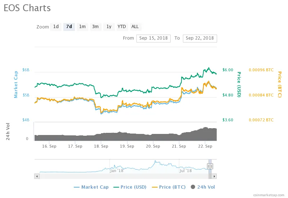Click the left navigator range handle

(x=208, y=166)
